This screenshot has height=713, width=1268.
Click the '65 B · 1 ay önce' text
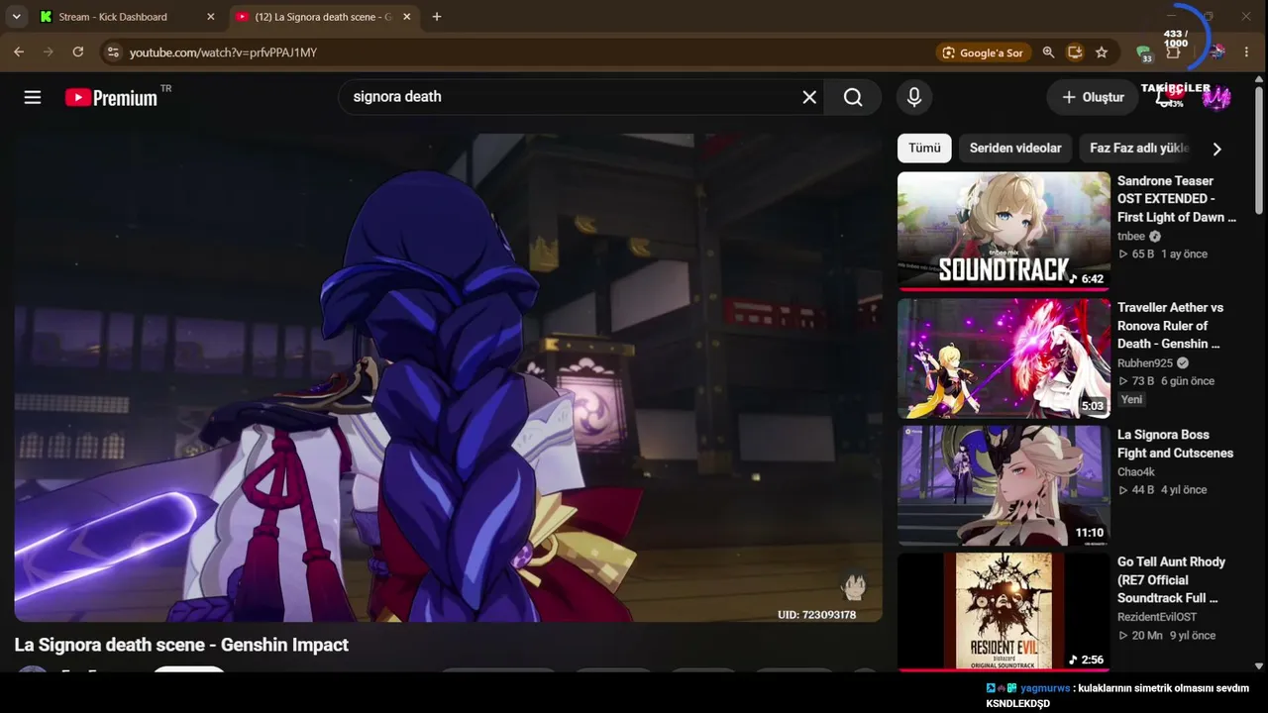1163,255
